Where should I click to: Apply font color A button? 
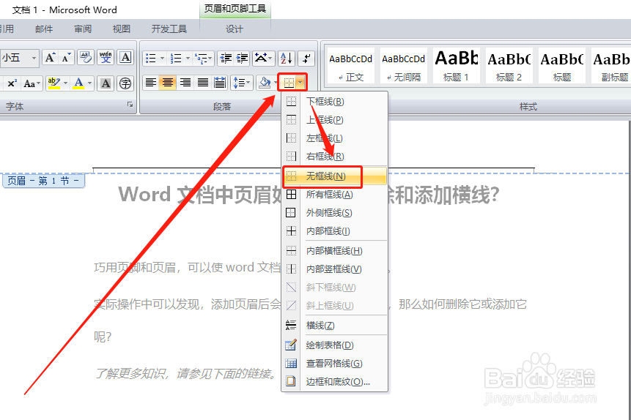coord(79,83)
